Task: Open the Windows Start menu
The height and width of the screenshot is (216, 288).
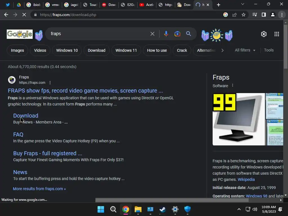Action: (101, 209)
